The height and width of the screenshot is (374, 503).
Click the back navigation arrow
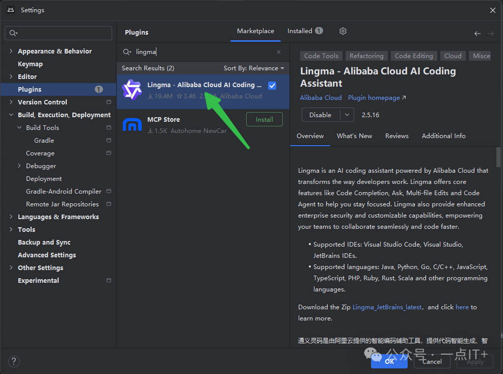(478, 34)
